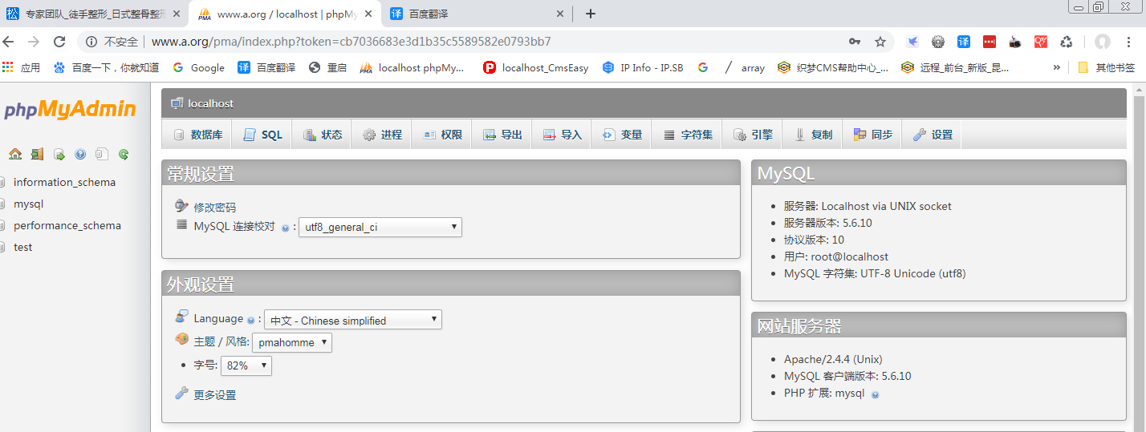Open the 其他书签 bookmarks folder
Screen dimensions: 1146x432
coord(1107,67)
